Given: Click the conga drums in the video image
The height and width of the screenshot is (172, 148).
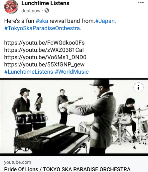Looking at the screenshot, I should tap(31, 121).
